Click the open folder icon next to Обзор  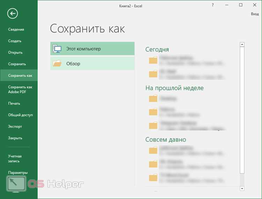[x=57, y=64]
